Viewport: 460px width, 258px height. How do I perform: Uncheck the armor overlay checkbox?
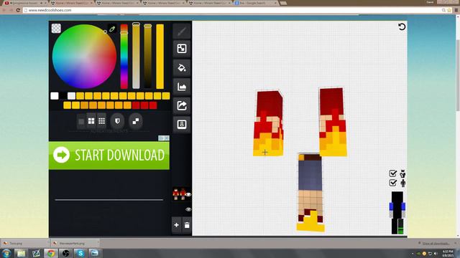[393, 173]
